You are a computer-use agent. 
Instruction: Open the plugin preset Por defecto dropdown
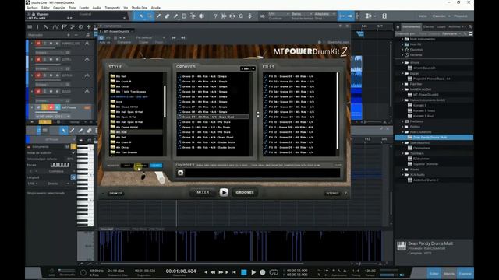coord(150,37)
